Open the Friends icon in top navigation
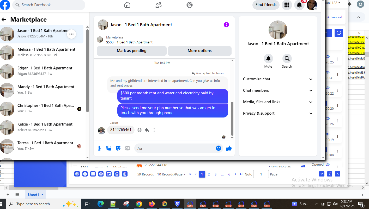Image resolution: width=369 pixels, height=209 pixels. click(x=158, y=5)
